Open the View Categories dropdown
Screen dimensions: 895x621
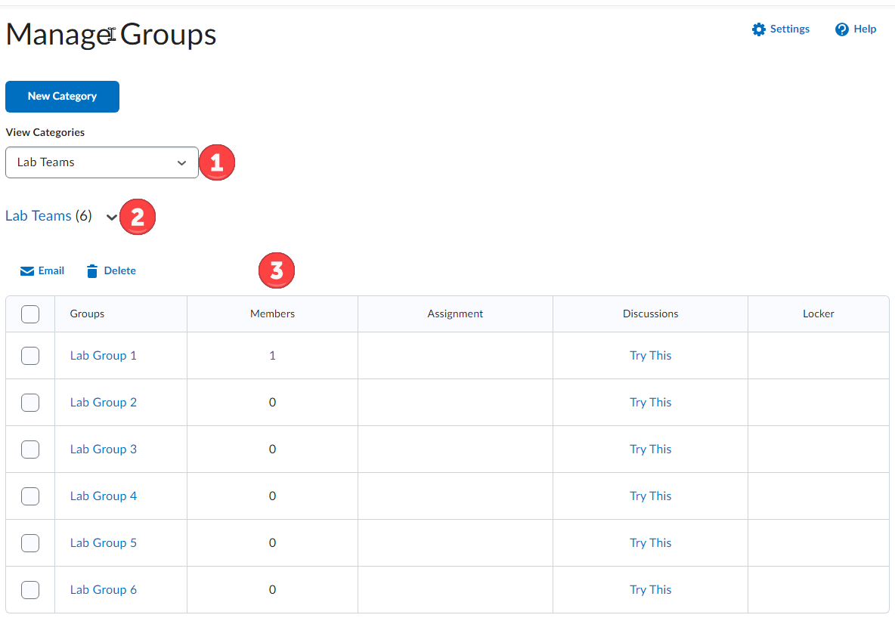pyautogui.click(x=101, y=162)
